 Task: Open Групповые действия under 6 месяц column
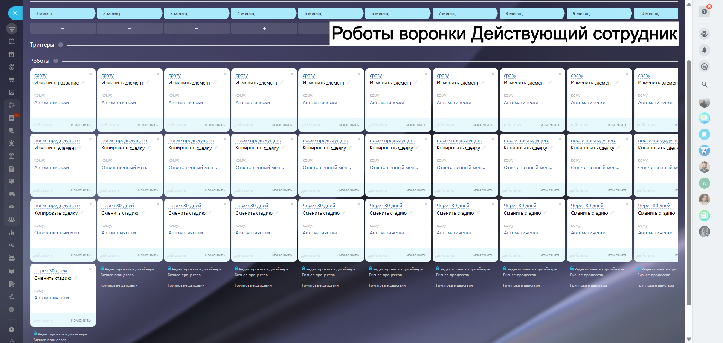pos(387,285)
